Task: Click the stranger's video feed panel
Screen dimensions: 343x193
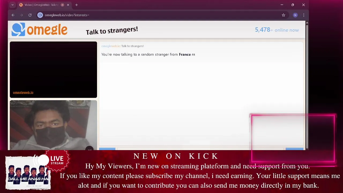Action: tap(53, 70)
